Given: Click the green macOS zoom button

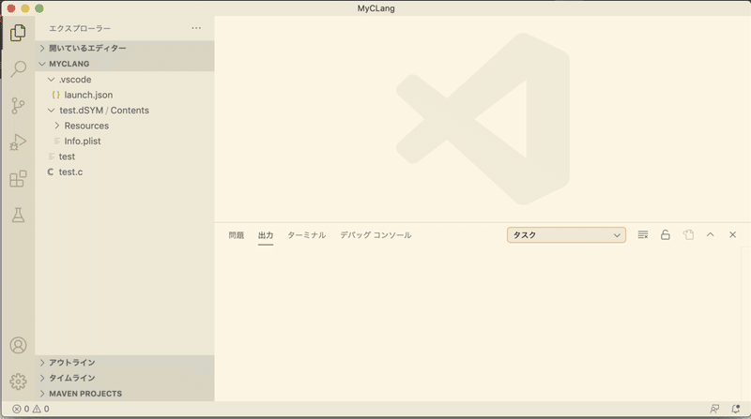Looking at the screenshot, I should [39, 8].
